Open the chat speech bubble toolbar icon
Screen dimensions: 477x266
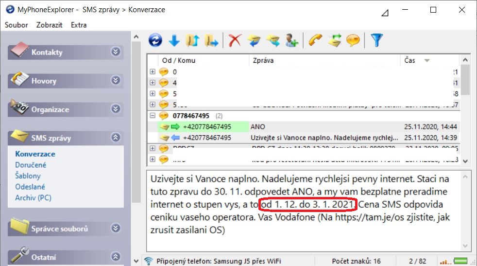pyautogui.click(x=353, y=41)
